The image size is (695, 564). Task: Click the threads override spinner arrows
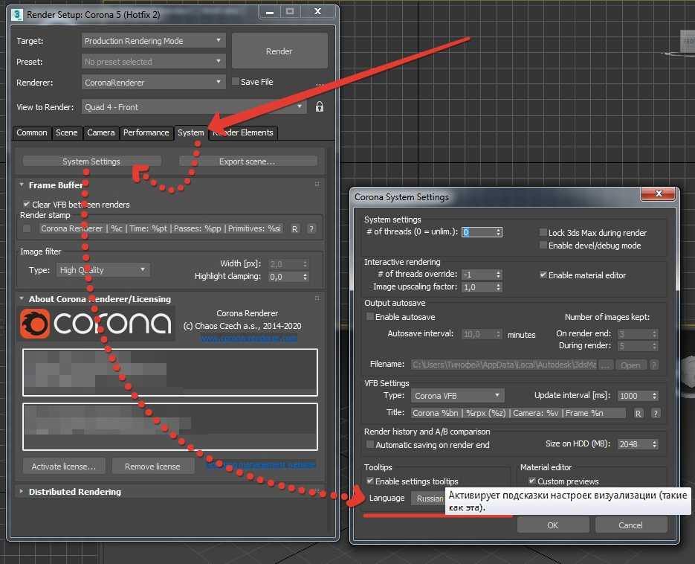tap(499, 275)
